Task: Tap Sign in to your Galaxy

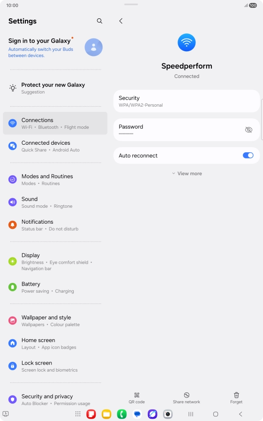Action: pyautogui.click(x=39, y=41)
